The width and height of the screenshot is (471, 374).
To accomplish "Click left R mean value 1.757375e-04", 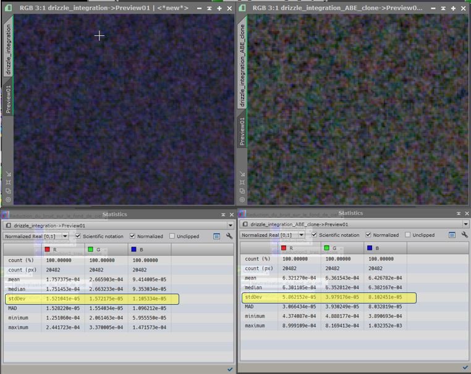I will (63, 279).
